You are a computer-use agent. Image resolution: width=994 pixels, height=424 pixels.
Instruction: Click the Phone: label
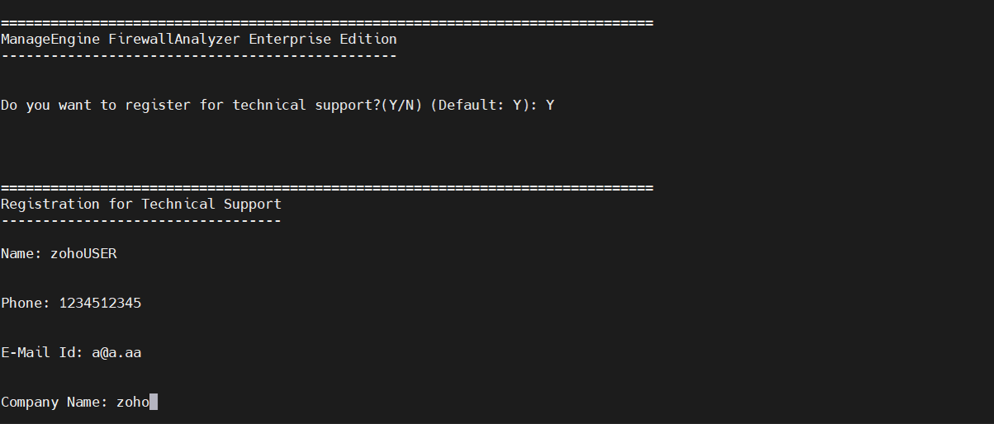pos(26,303)
